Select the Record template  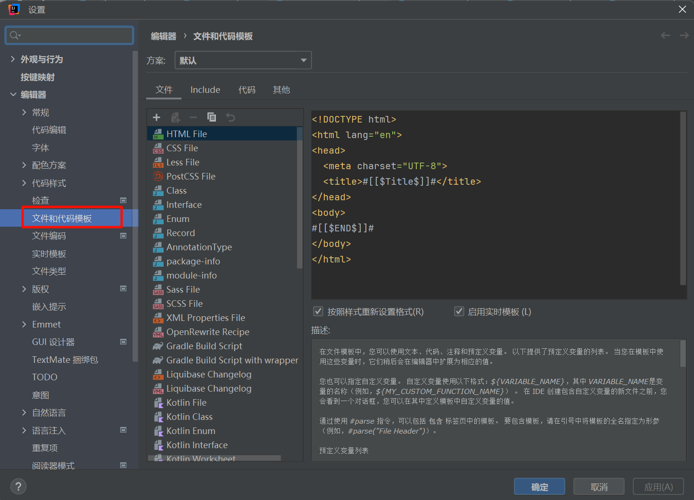coord(181,233)
